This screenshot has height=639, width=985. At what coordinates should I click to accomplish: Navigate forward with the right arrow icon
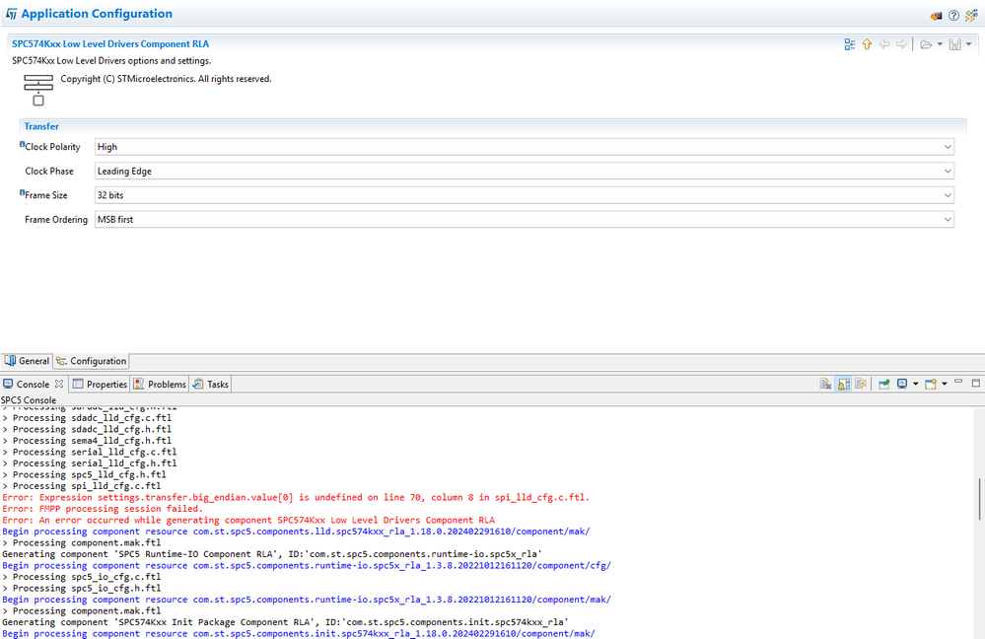901,44
